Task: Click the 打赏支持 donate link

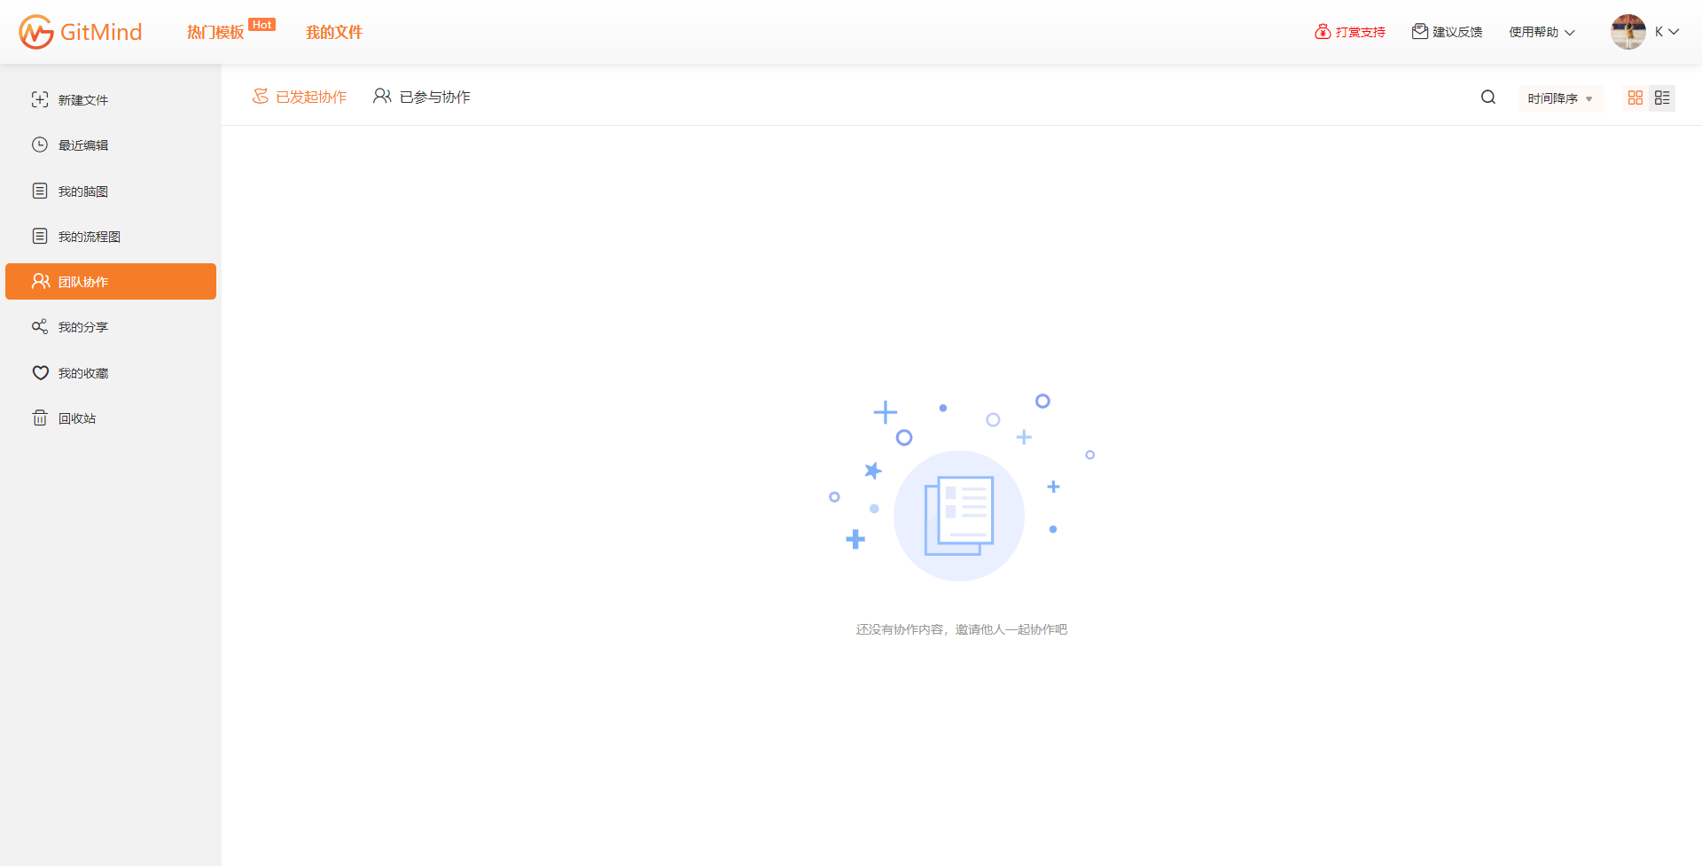Action: pyautogui.click(x=1350, y=32)
